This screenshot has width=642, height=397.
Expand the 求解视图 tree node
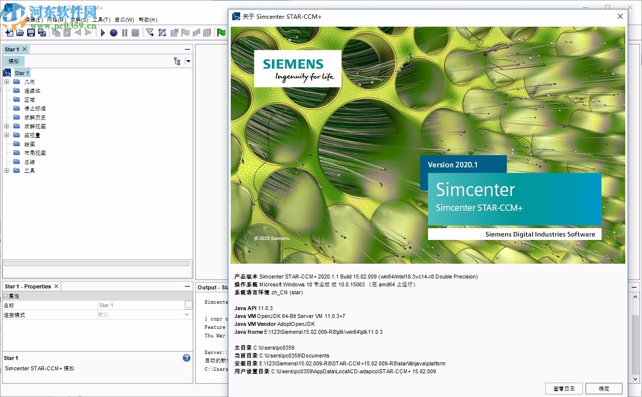7,126
